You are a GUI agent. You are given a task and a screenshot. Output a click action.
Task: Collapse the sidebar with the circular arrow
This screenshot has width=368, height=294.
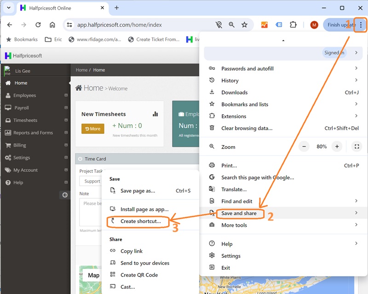coord(64,194)
